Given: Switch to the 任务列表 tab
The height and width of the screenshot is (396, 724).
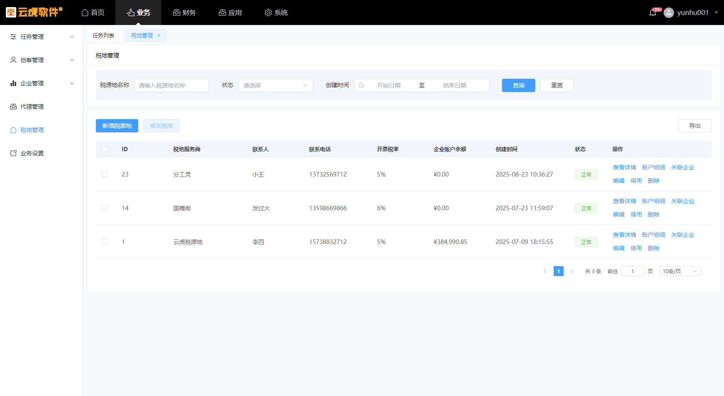Looking at the screenshot, I should point(103,35).
